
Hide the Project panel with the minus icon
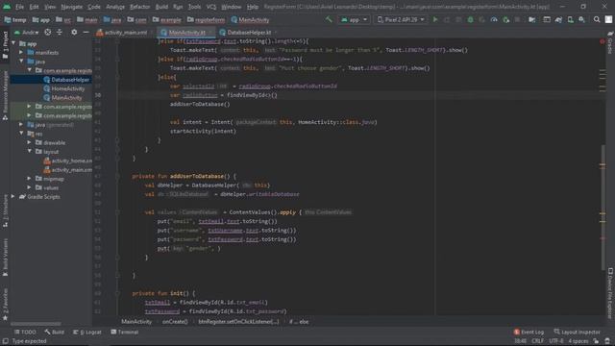tap(86, 32)
